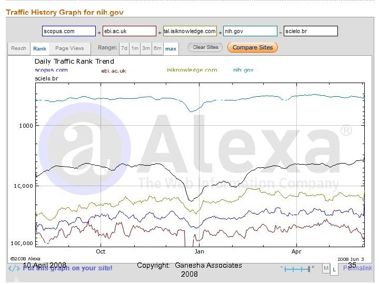The width and height of the screenshot is (379, 284).
Task: Click the ebi.ac.uk site input field
Action: tap(129, 31)
